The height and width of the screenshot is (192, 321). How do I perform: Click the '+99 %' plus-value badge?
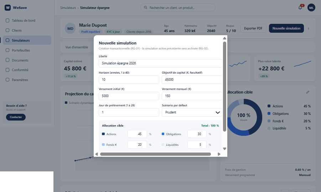(264, 76)
